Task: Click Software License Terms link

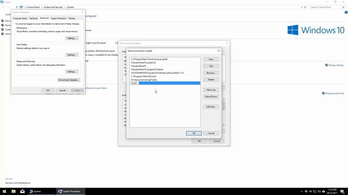Action: pyautogui.click(x=96, y=88)
